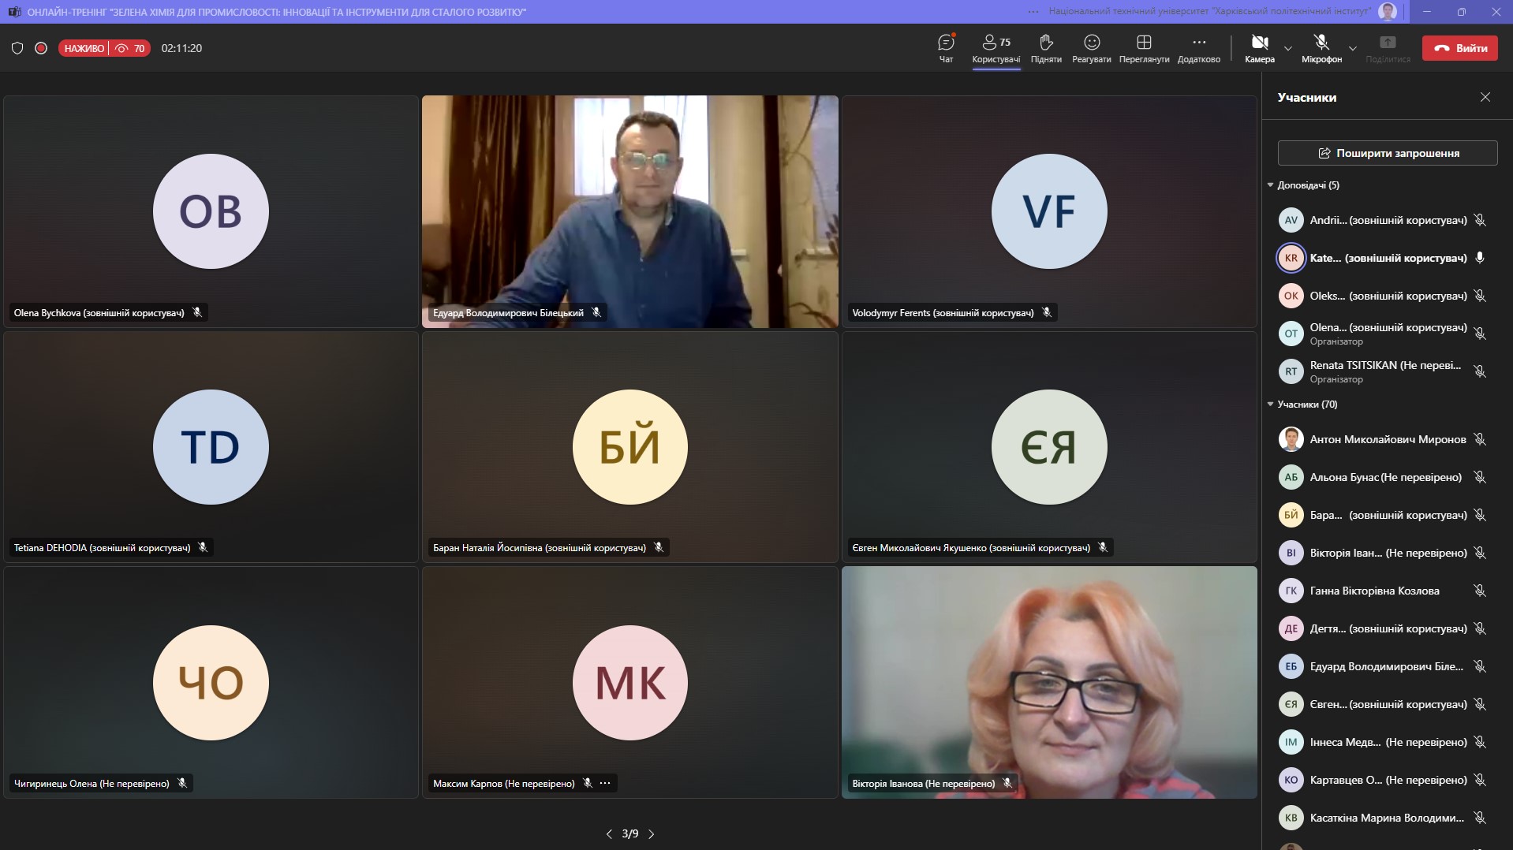Click the red recording indicator icon
Image resolution: width=1513 pixels, height=850 pixels.
click(x=41, y=48)
